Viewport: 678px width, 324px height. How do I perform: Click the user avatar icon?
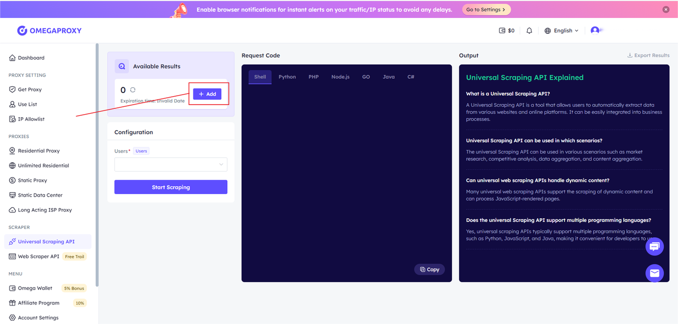point(595,31)
